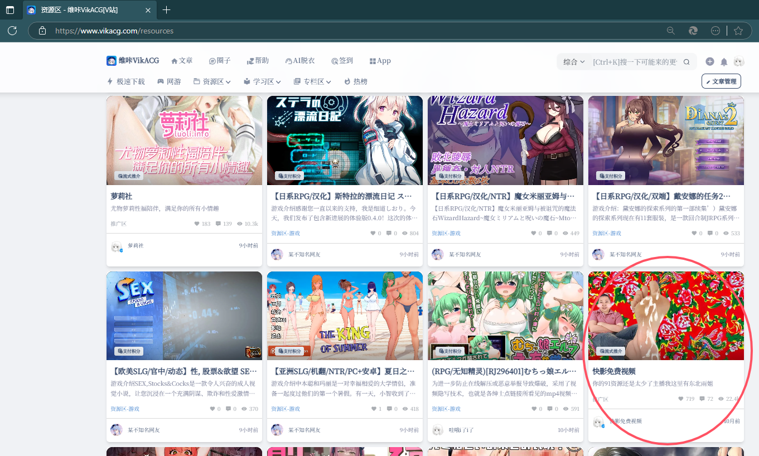Viewport: 759px width, 456px height.
Task: Click the browser address bar URL
Action: point(114,31)
